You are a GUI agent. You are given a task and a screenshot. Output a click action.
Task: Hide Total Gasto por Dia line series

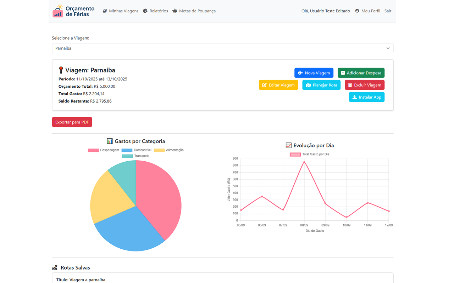point(310,154)
